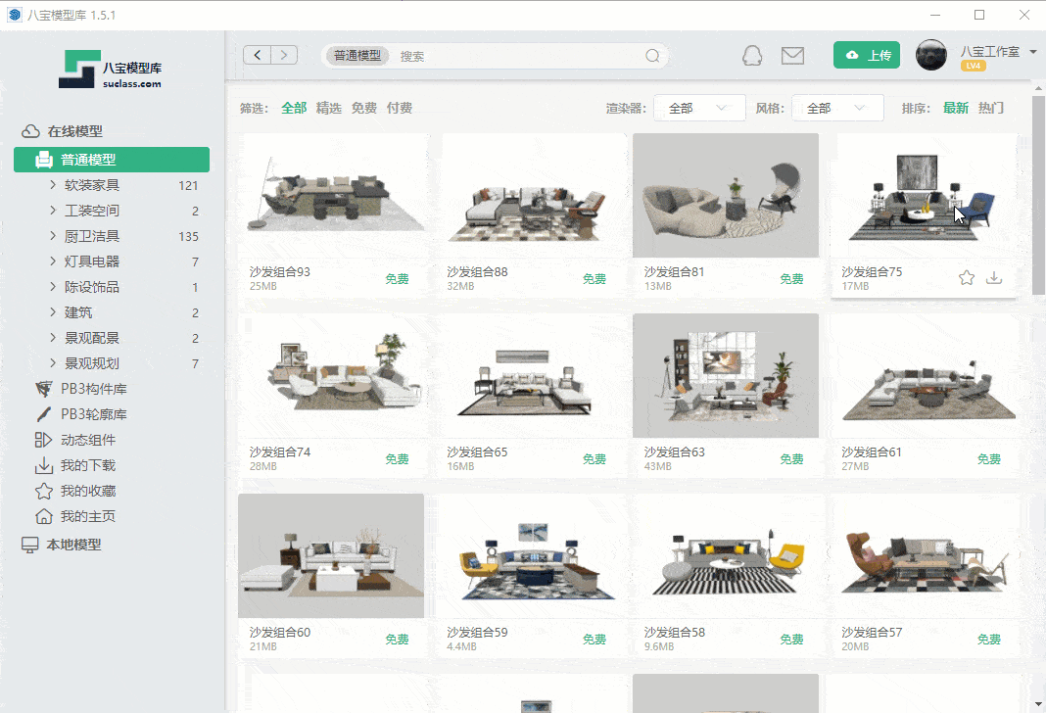Open the 风格 dropdown

tap(836, 108)
